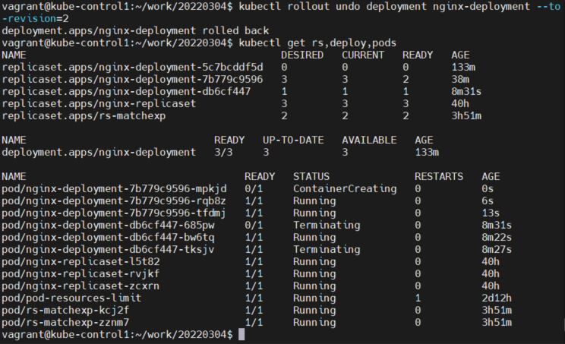Click the replicaset.apps/rs-matchexp entry

84,116
